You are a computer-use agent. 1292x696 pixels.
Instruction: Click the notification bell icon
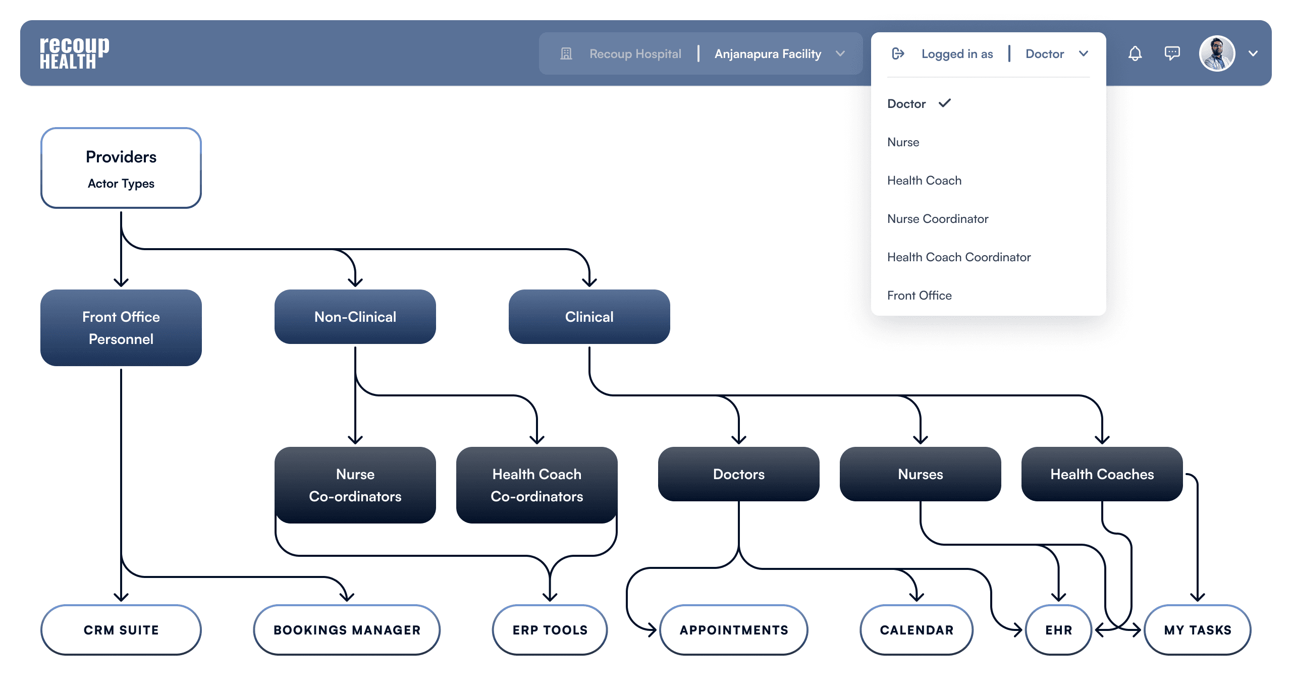pyautogui.click(x=1135, y=53)
